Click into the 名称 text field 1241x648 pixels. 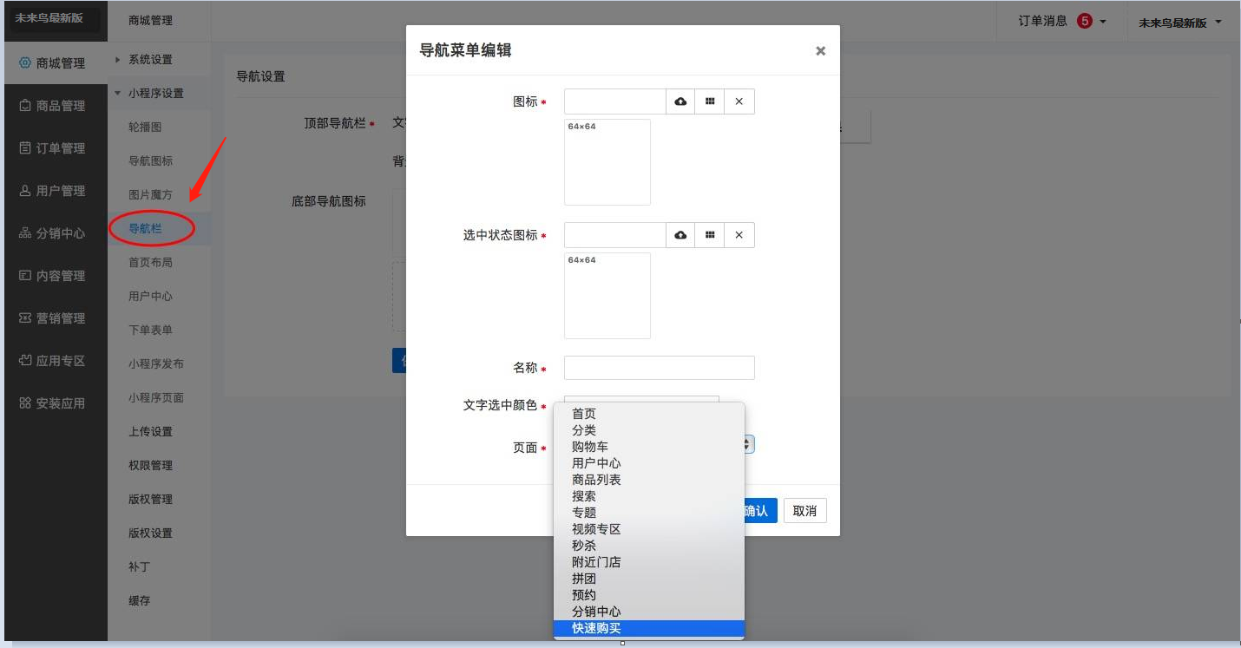point(660,368)
